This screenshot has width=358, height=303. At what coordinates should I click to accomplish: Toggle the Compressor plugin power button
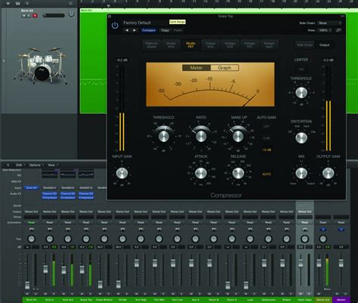pyautogui.click(x=115, y=26)
